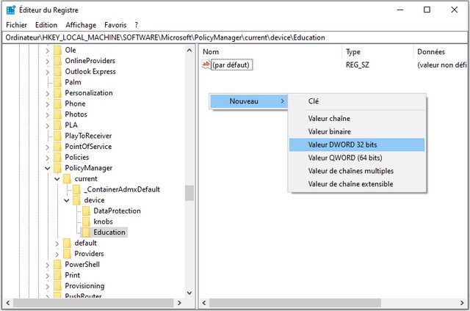The width and height of the screenshot is (470, 311).
Task: Click the Registry Editor app icon in title bar
Action: coord(11,10)
